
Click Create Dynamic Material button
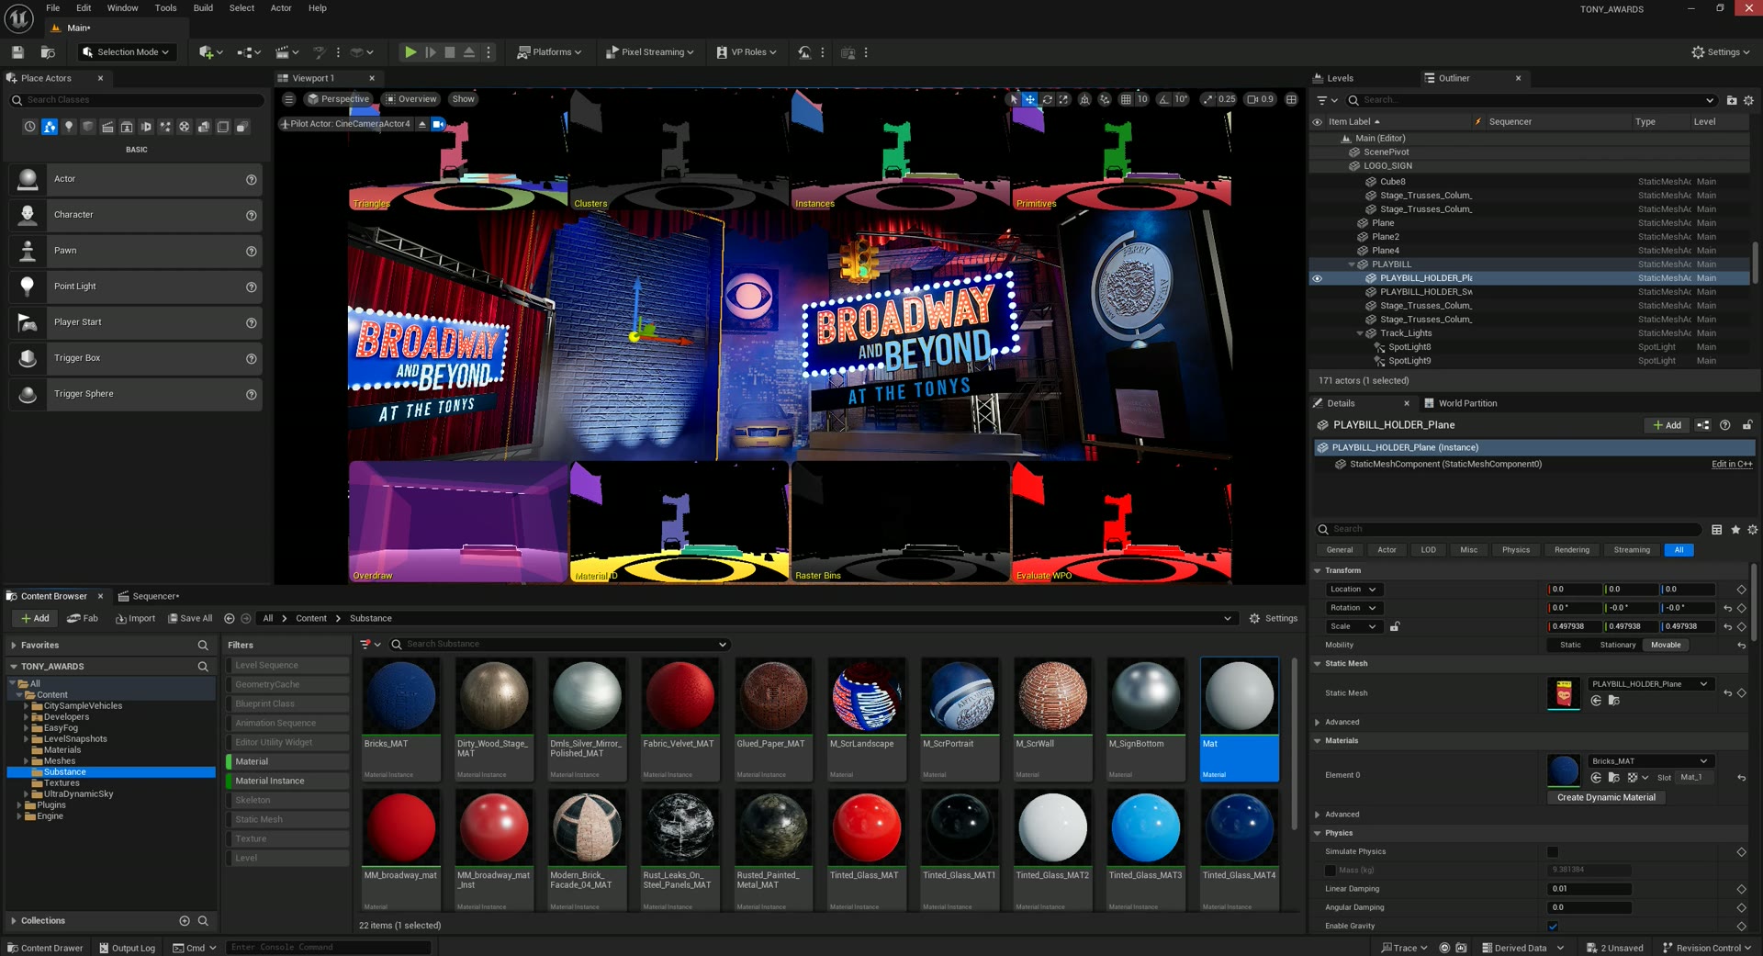click(x=1606, y=797)
